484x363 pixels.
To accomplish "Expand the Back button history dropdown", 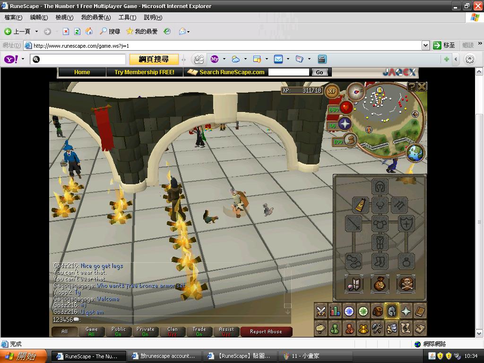I will [36, 32].
